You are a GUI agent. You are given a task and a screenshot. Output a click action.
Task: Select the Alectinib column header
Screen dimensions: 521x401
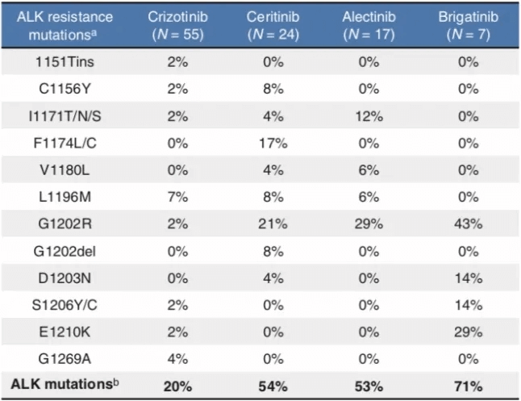(x=369, y=25)
